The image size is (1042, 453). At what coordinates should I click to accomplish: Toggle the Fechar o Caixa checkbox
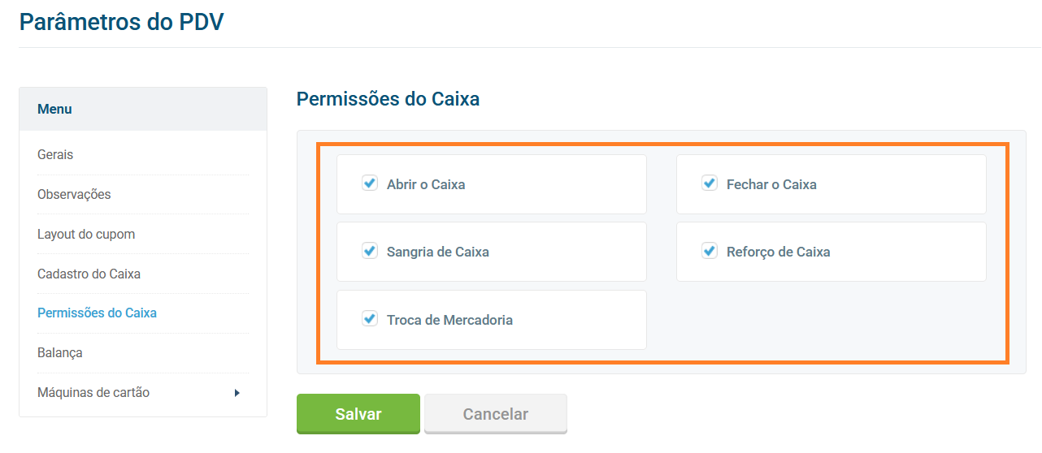coord(710,183)
